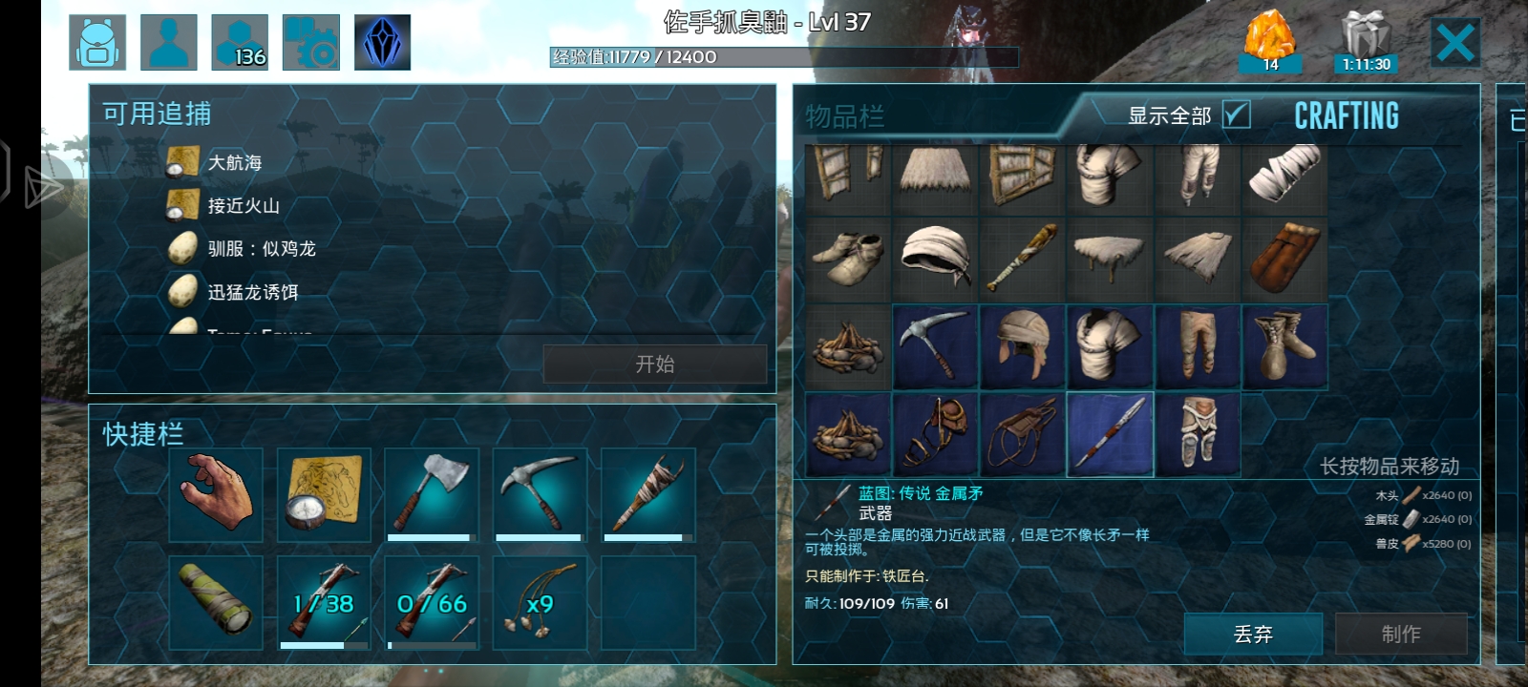Toggle the 显示全部 checkbox
Image resolution: width=1528 pixels, height=687 pixels.
(1236, 114)
